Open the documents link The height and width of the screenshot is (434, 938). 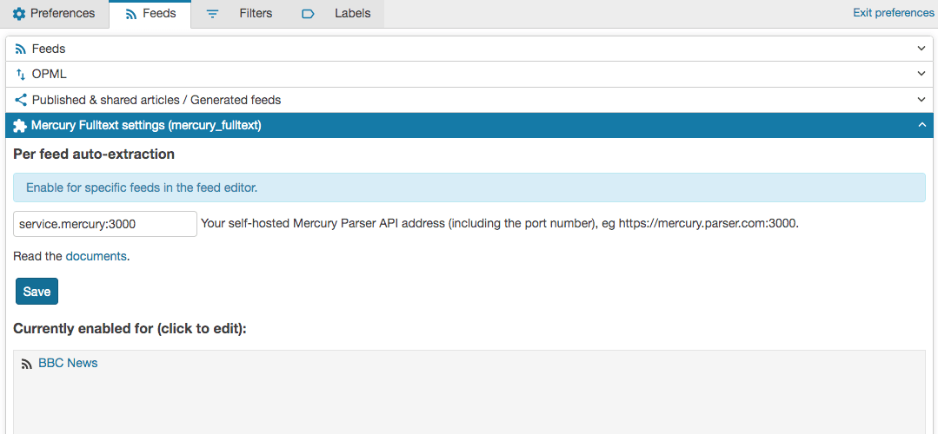[96, 256]
